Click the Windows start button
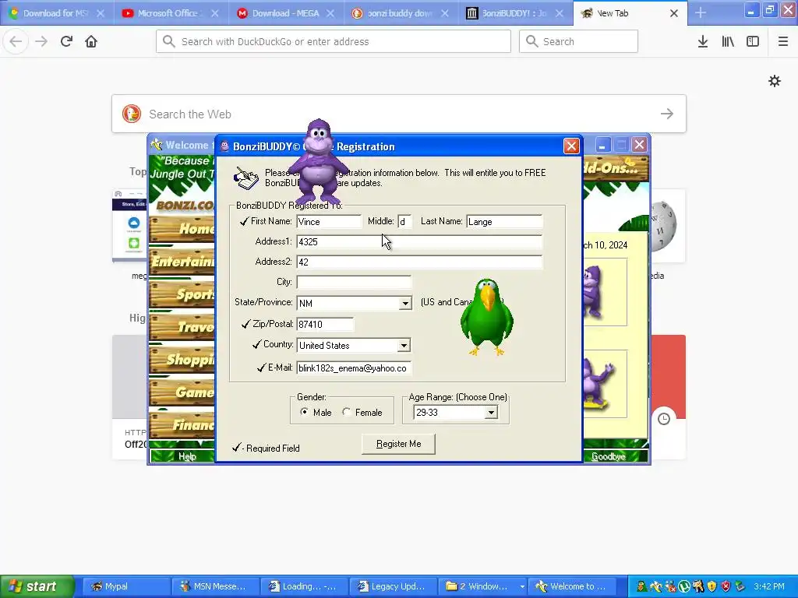The width and height of the screenshot is (798, 598). (x=37, y=586)
